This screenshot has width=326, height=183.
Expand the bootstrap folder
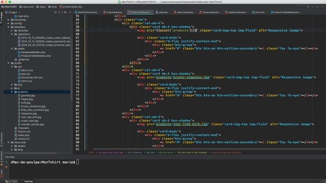(x=9, y=20)
